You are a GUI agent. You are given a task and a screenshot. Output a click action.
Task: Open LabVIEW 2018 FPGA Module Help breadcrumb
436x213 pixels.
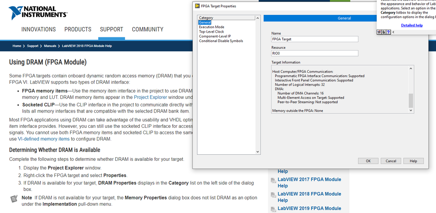[87, 46]
